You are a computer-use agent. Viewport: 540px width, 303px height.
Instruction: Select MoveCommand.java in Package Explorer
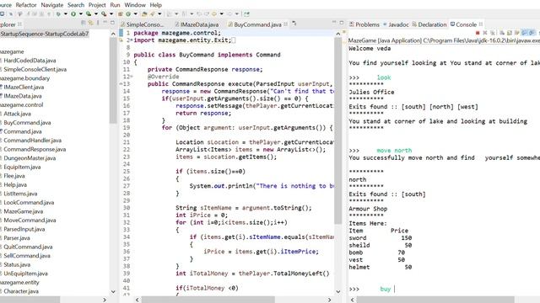coord(30,221)
